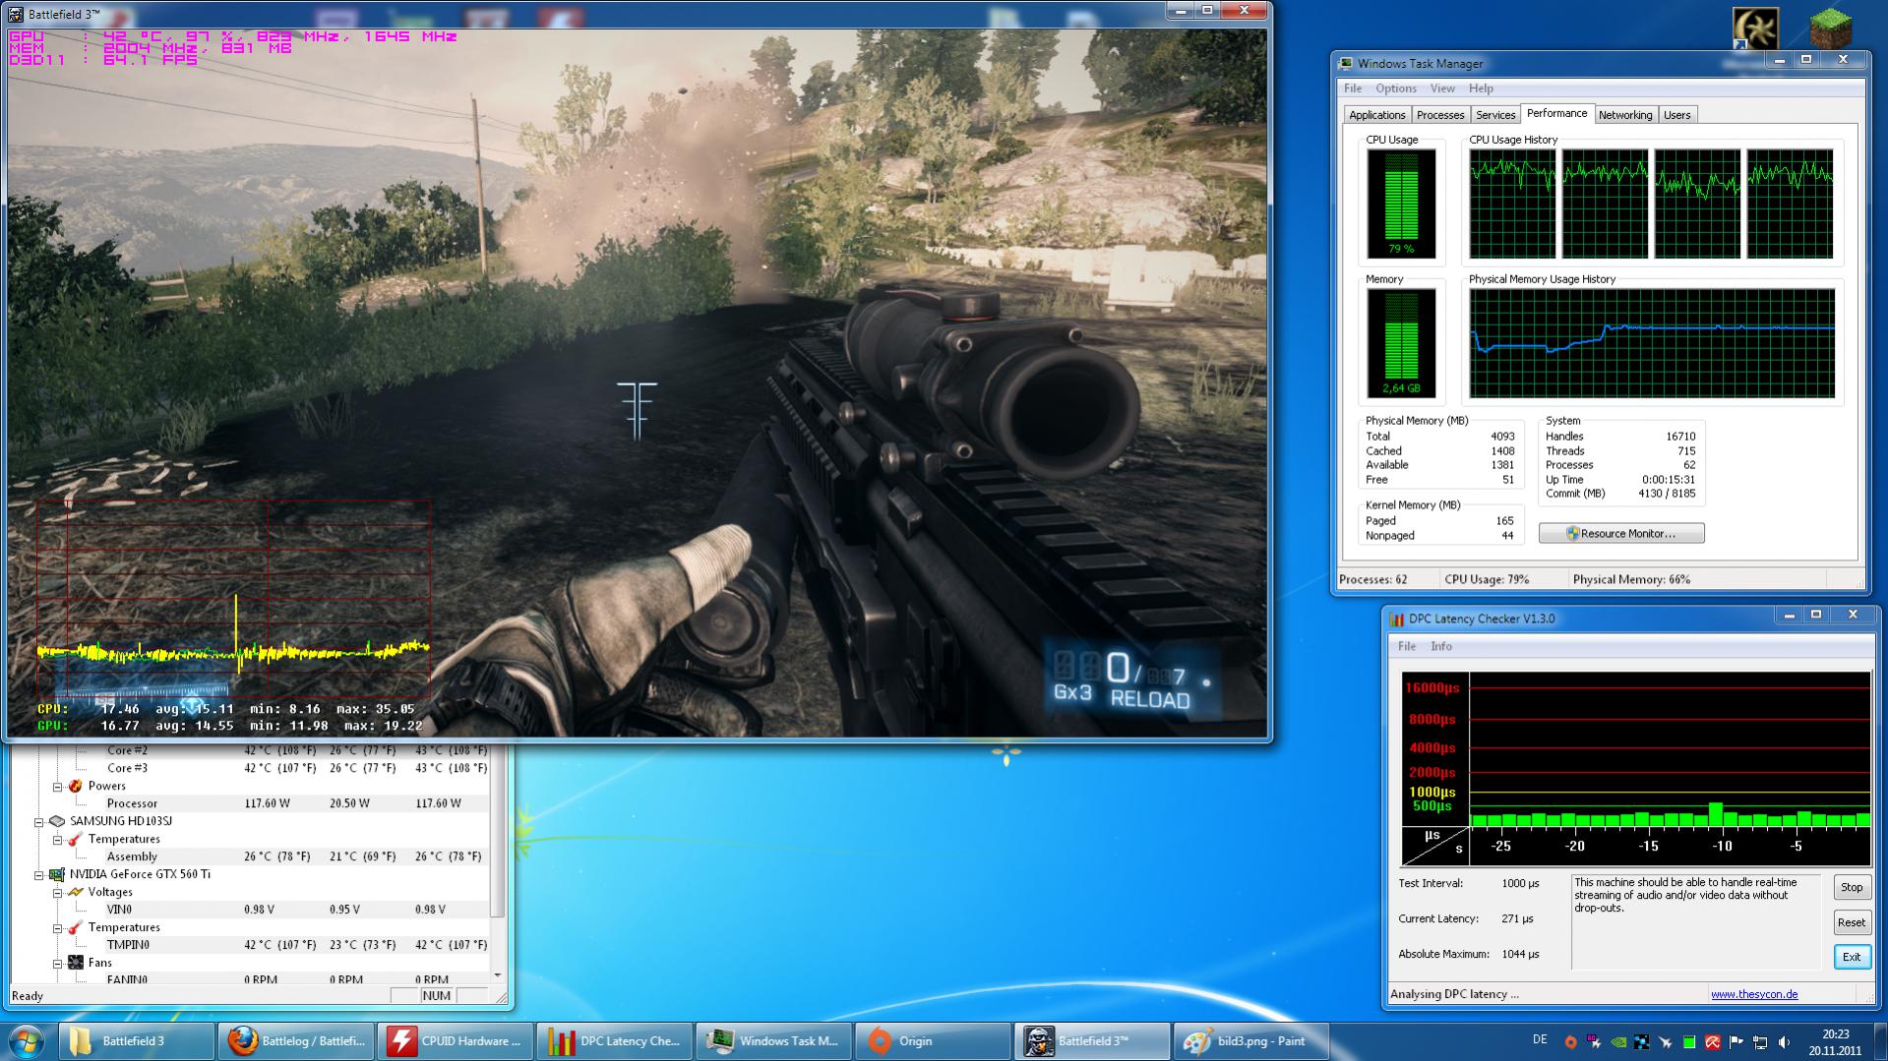Open the volume speaker tray icon
This screenshot has width=1888, height=1061.
pos(1784,1041)
